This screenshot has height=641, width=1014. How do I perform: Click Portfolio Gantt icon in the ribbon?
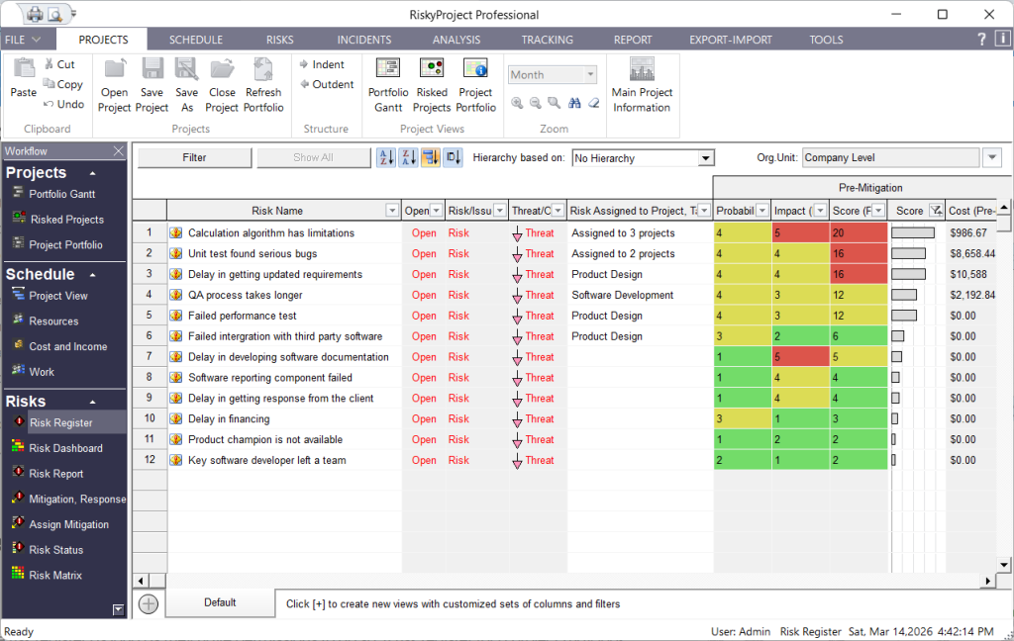(388, 69)
